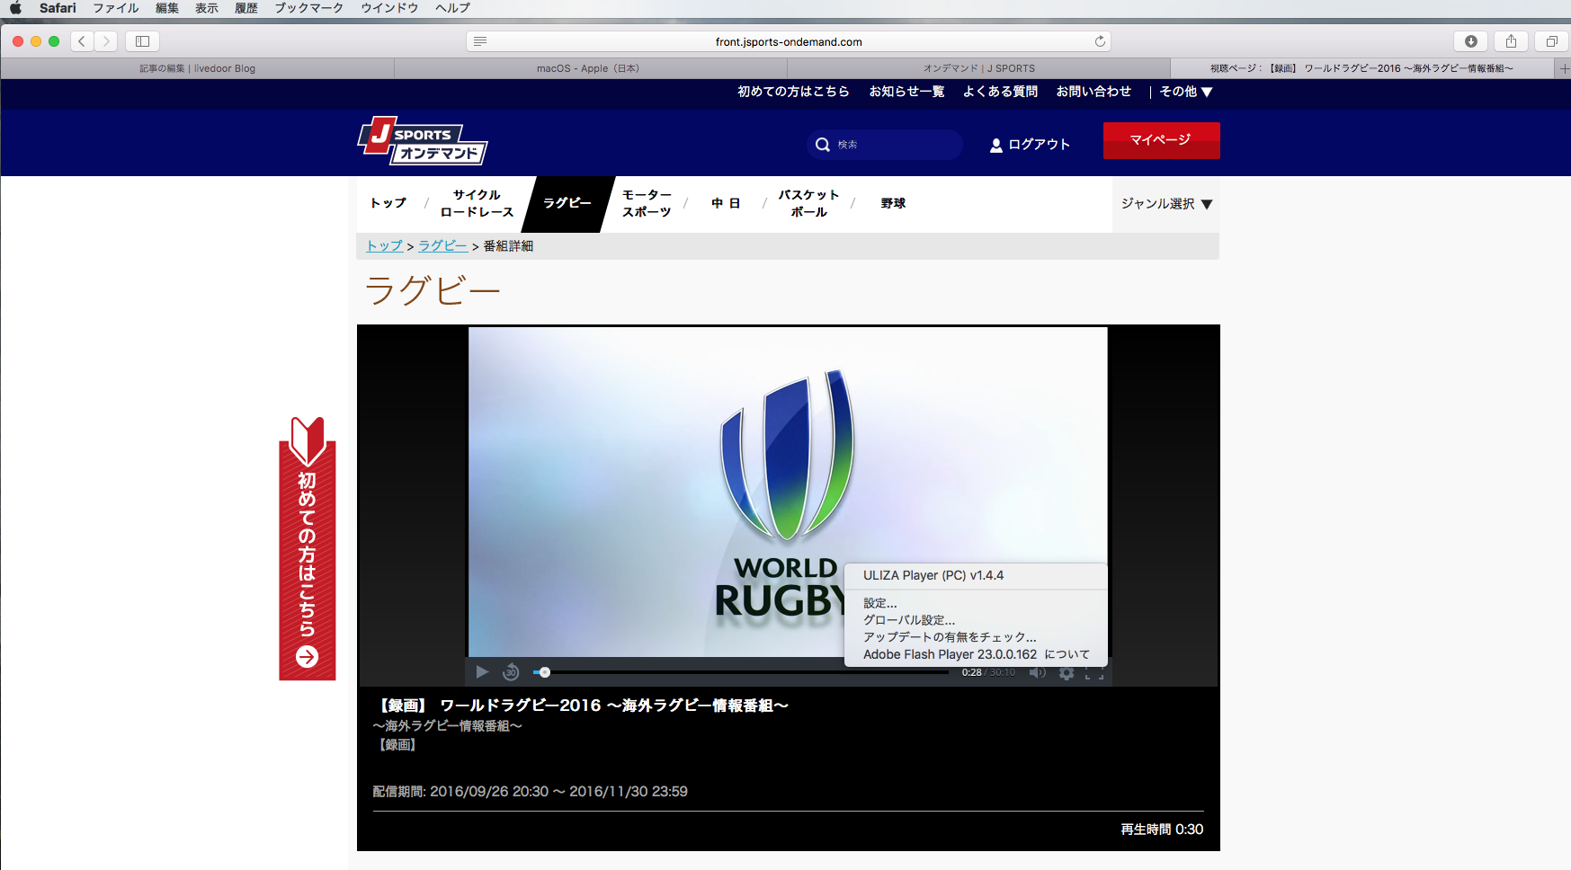Click the 再生時間 0:30 text
Image resolution: width=1571 pixels, height=870 pixels.
1162,830
